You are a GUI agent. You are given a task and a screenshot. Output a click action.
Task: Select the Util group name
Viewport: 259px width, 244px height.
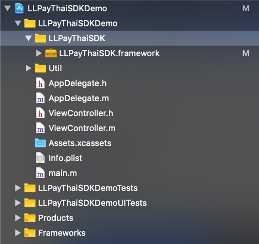(55, 68)
